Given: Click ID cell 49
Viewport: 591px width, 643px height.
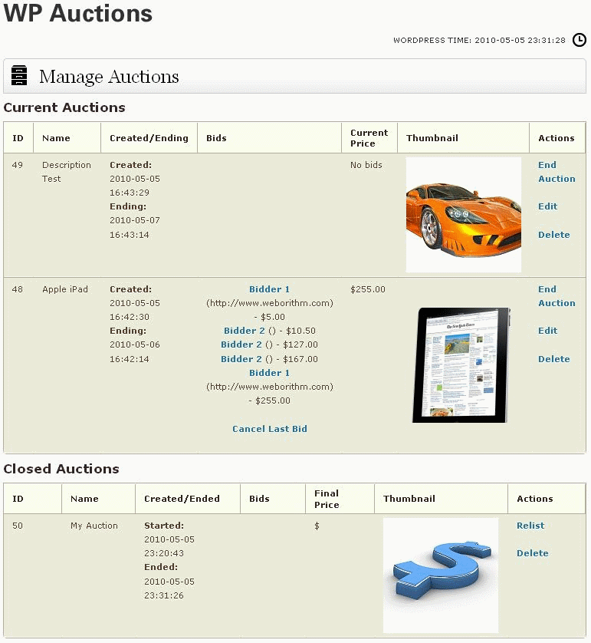Looking at the screenshot, I should tap(17, 165).
